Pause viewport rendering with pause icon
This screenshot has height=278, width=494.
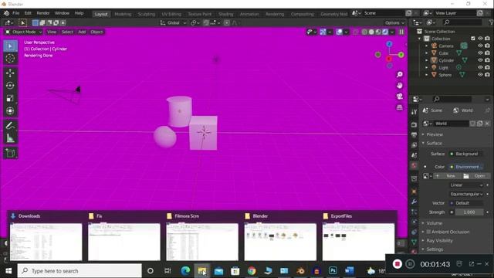tap(401, 32)
